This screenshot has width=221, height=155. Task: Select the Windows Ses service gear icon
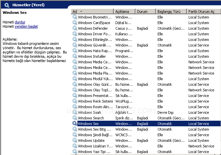[x=75, y=124]
